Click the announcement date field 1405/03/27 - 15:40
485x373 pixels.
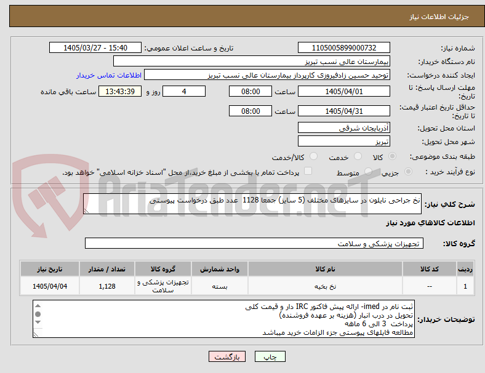coord(95,48)
